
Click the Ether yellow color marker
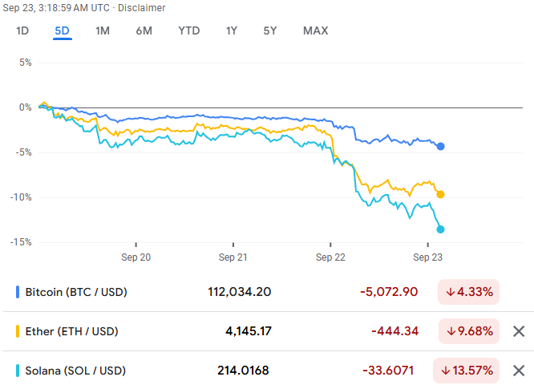pos(18,331)
